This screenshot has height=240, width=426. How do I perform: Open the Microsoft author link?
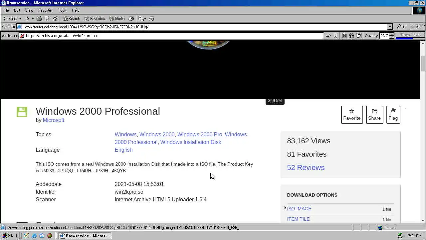[53, 120]
